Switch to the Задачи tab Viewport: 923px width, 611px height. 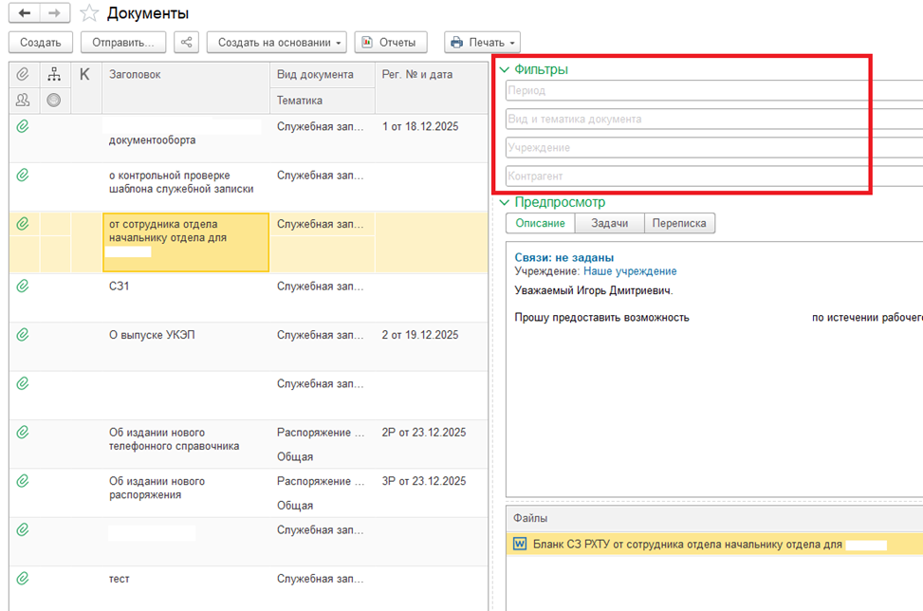[609, 223]
